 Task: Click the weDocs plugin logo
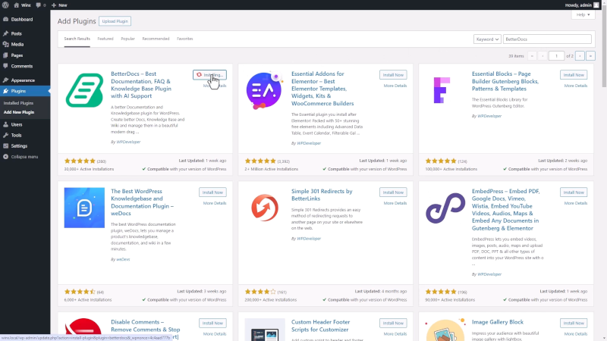click(x=84, y=208)
